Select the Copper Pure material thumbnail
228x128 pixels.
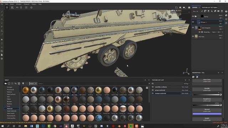click(58, 100)
